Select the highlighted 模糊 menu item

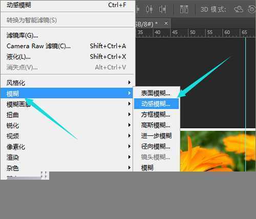pyautogui.click(x=67, y=93)
